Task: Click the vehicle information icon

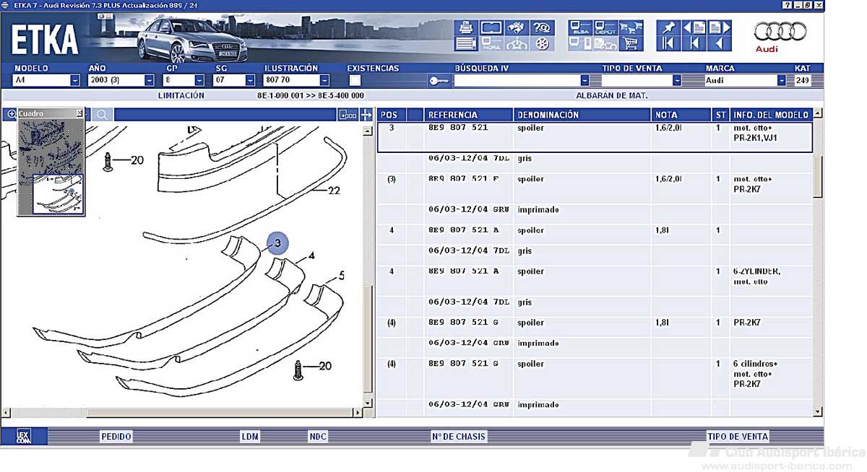Action: (516, 44)
